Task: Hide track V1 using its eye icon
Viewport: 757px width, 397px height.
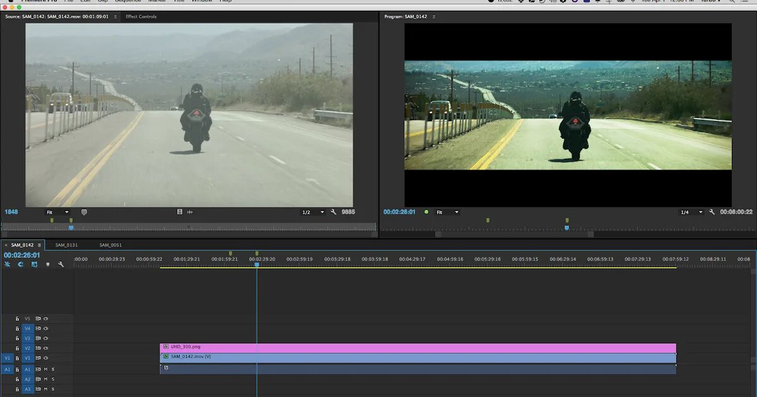Action: tap(45, 358)
